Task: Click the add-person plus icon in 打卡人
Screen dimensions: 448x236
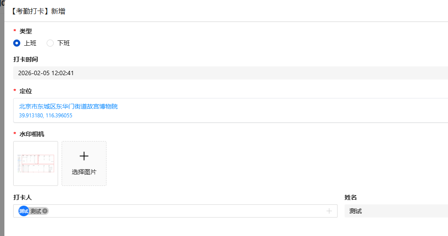Action: tap(329, 211)
